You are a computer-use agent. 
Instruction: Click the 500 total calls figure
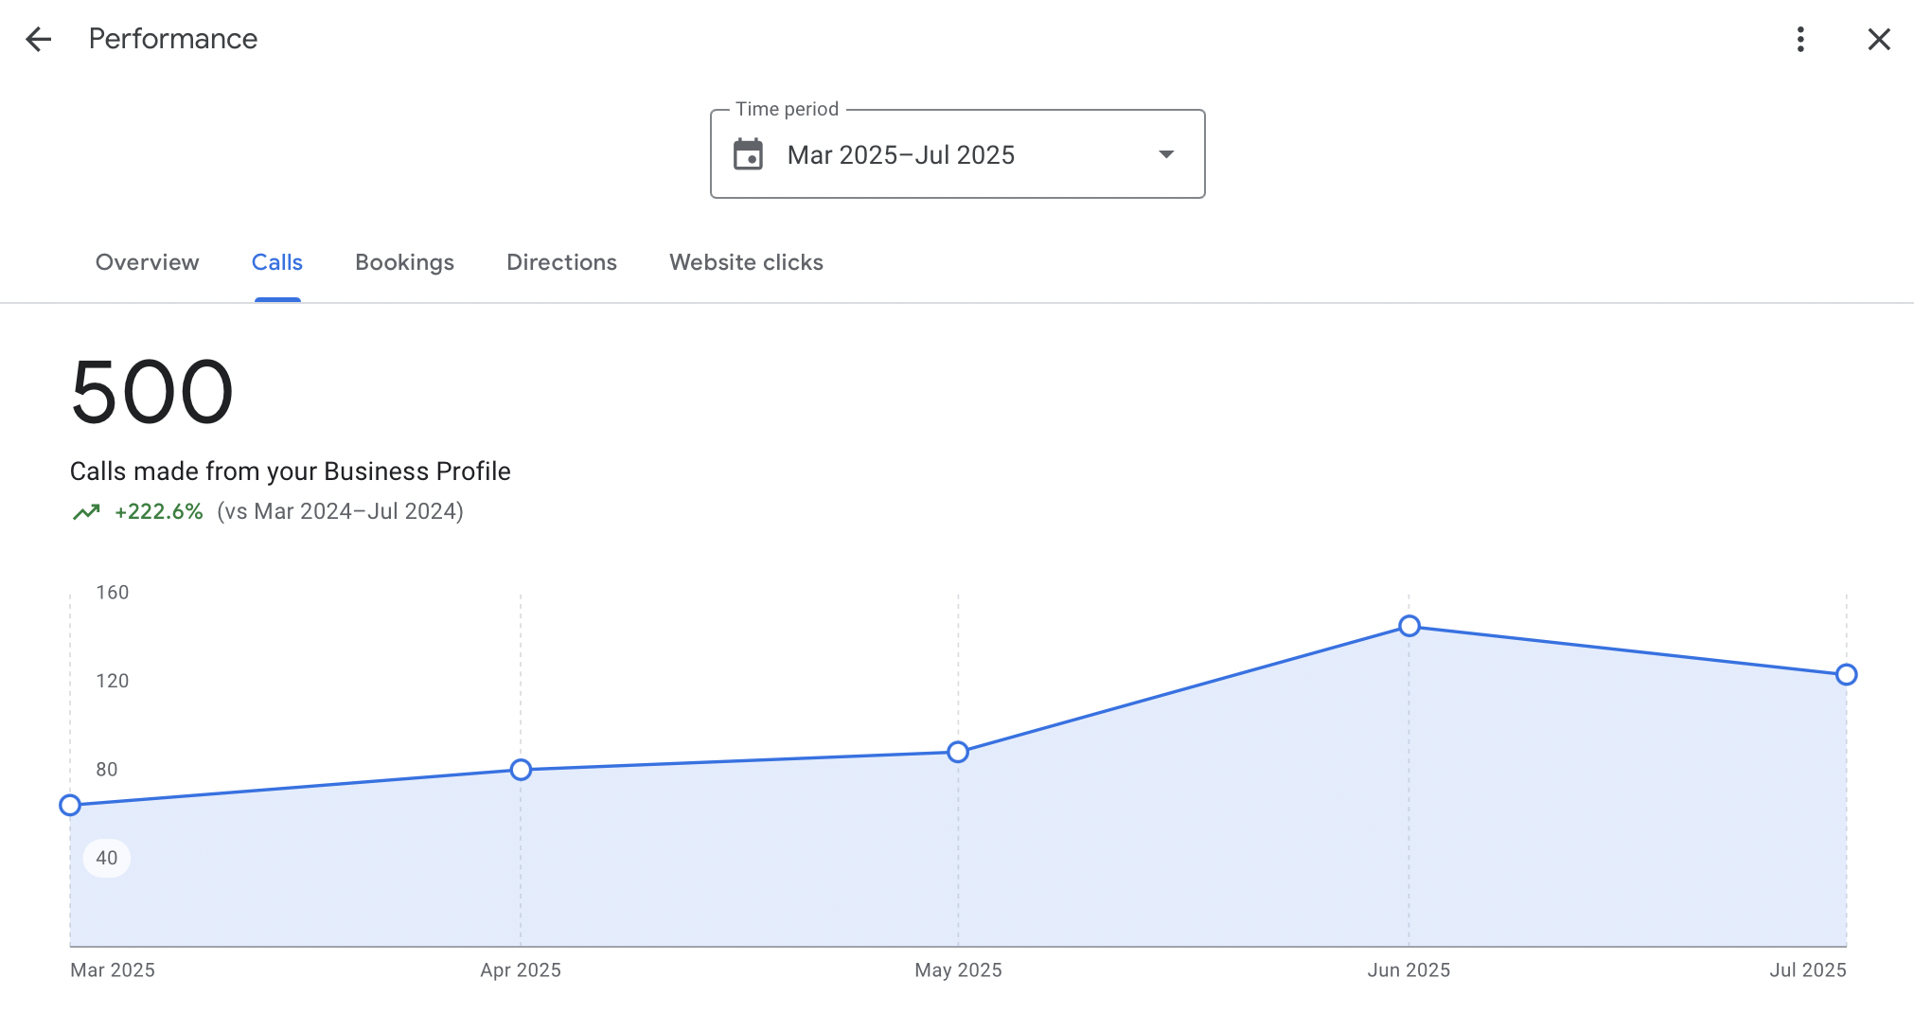151,392
